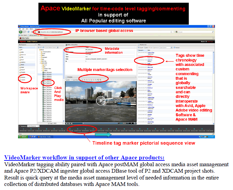Collapse the IBC 2009 folder in Files tree
Image resolution: width=233 pixels, height=190 pixels.
40,63
